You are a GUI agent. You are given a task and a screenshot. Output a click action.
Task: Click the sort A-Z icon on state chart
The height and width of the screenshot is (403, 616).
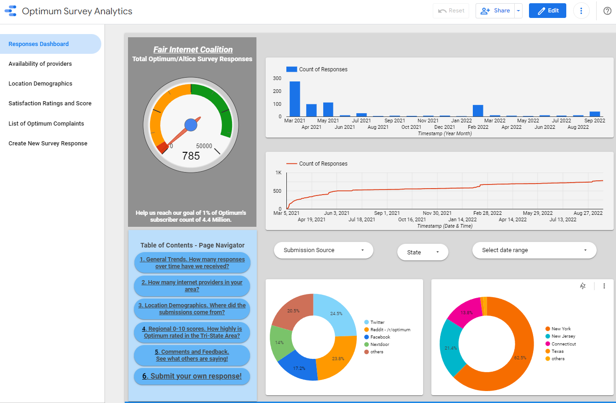click(582, 286)
